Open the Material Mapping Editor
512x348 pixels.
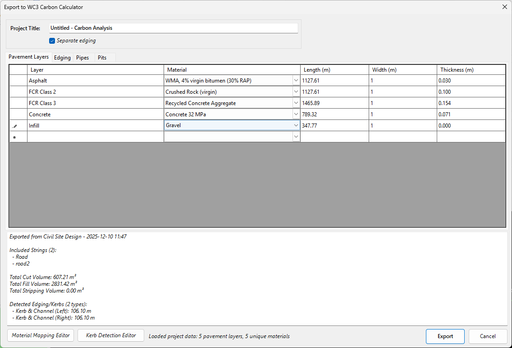[x=41, y=335]
